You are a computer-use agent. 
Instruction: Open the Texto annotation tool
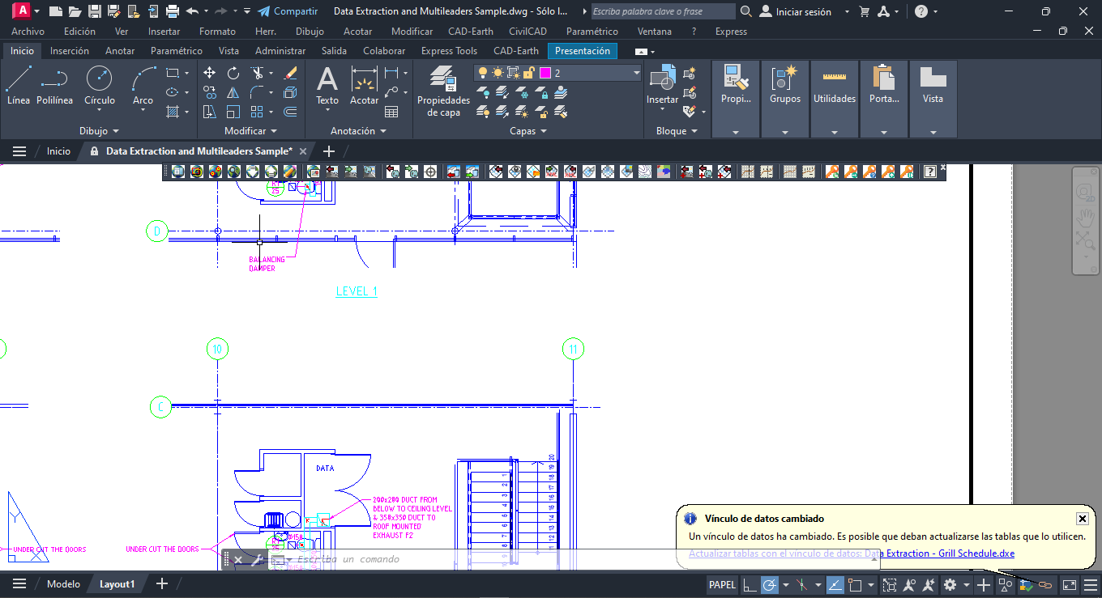click(x=327, y=85)
